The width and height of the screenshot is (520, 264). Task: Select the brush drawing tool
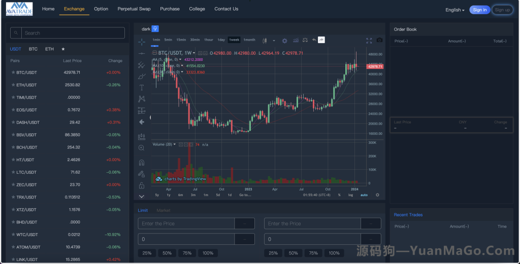142,77
